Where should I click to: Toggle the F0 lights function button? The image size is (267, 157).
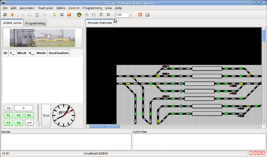pos(29,115)
